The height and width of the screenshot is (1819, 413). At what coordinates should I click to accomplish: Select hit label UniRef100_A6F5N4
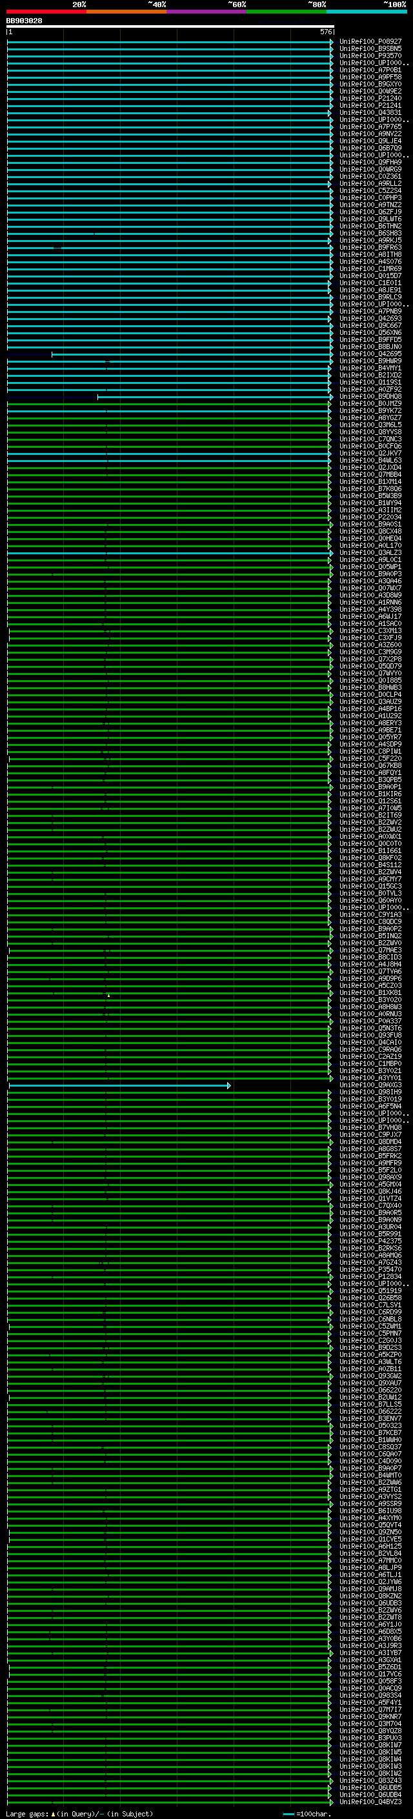coord(370,1107)
